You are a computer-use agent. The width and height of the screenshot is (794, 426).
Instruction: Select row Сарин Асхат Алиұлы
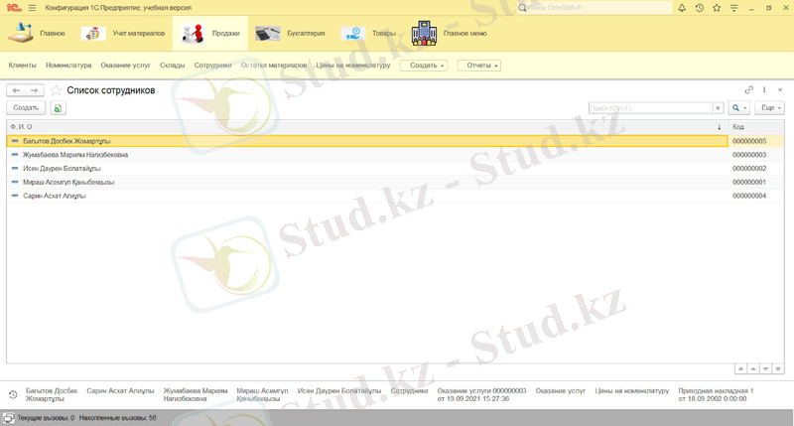pos(367,196)
